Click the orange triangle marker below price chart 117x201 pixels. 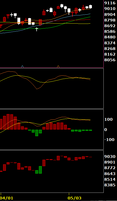tap(58, 66)
